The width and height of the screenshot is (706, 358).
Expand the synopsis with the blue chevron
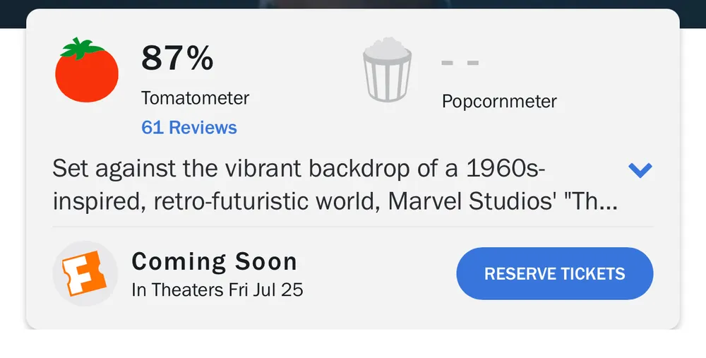click(x=640, y=169)
